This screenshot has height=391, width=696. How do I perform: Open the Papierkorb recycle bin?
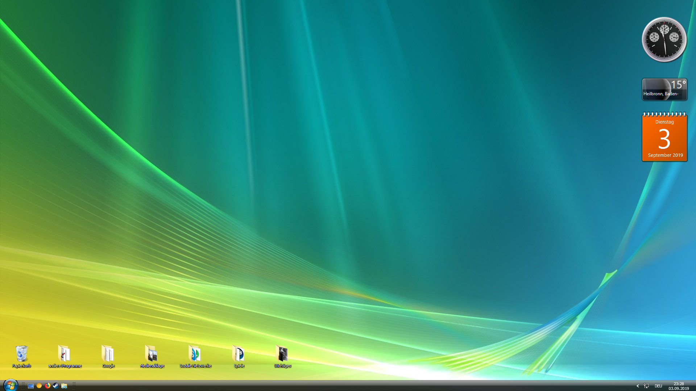(21, 354)
